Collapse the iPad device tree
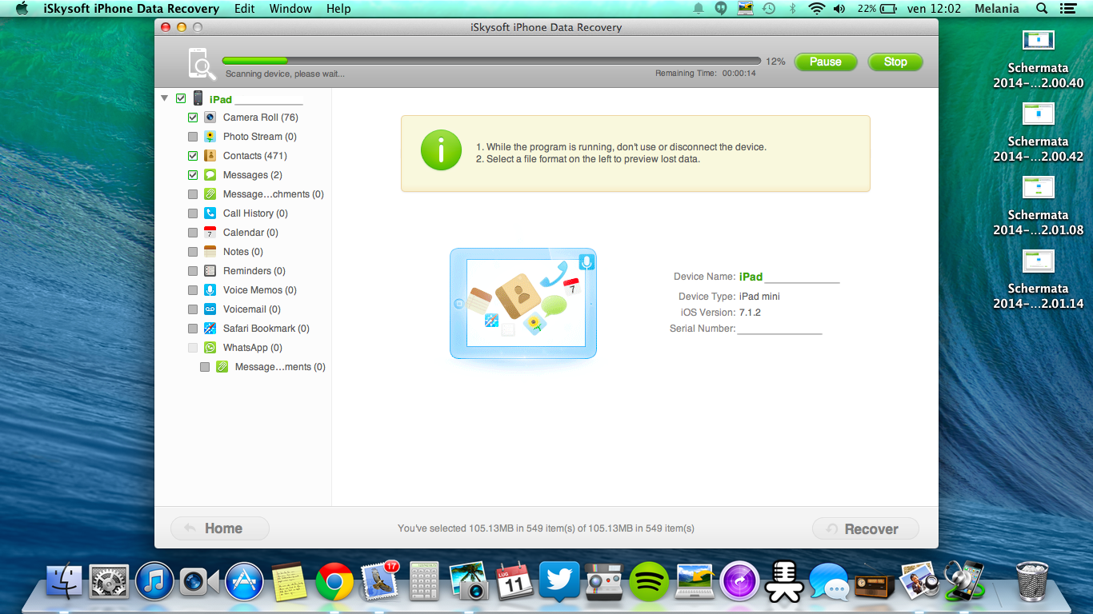Viewport: 1093px width, 614px height. [165, 98]
